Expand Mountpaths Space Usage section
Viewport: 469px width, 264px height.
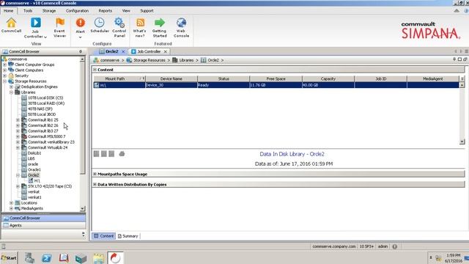[x=95, y=174]
